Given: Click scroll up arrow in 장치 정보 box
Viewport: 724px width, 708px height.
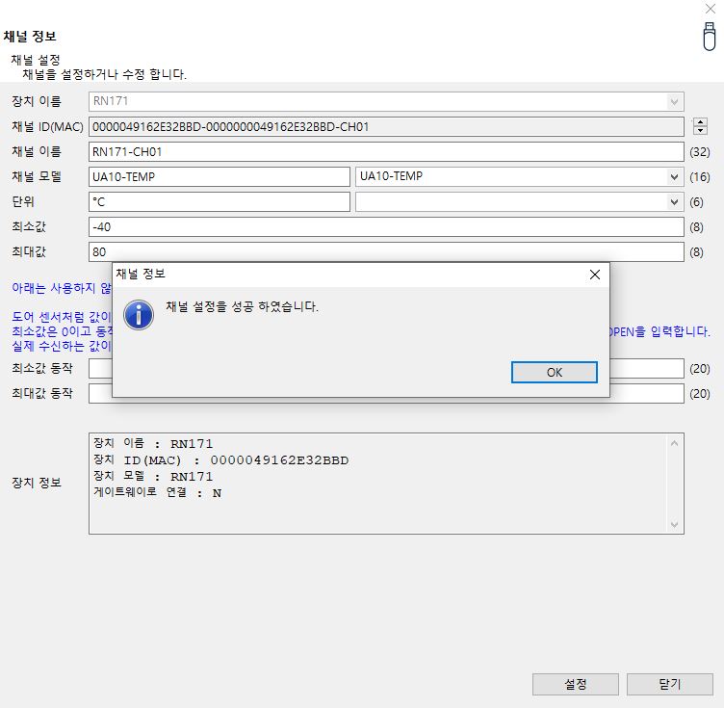Looking at the screenshot, I should point(674,443).
